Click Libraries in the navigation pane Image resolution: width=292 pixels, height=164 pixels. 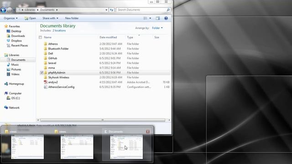[14, 55]
